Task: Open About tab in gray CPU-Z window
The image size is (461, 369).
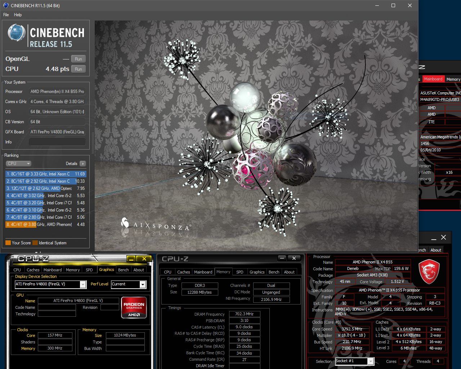Action: coord(289,272)
